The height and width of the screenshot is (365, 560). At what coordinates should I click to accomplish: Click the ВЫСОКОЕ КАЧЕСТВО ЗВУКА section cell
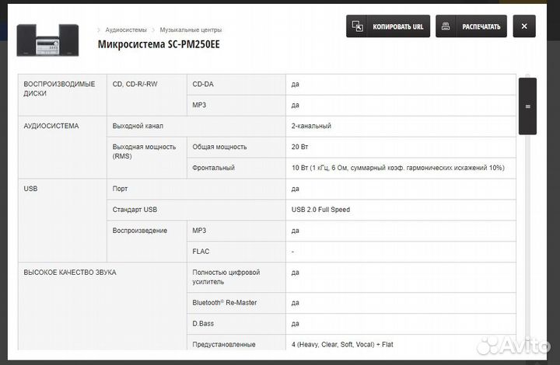103,307
